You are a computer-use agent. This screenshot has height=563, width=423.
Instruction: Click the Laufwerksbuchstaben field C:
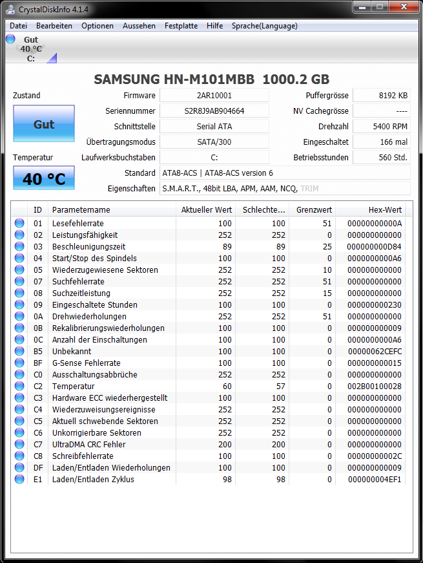click(214, 157)
